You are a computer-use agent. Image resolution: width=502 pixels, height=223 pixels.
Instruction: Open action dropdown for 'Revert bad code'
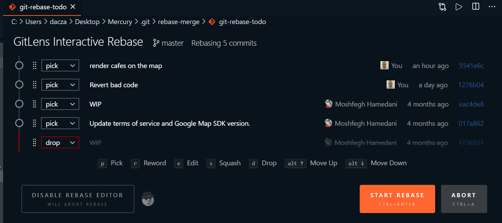pyautogui.click(x=60, y=85)
